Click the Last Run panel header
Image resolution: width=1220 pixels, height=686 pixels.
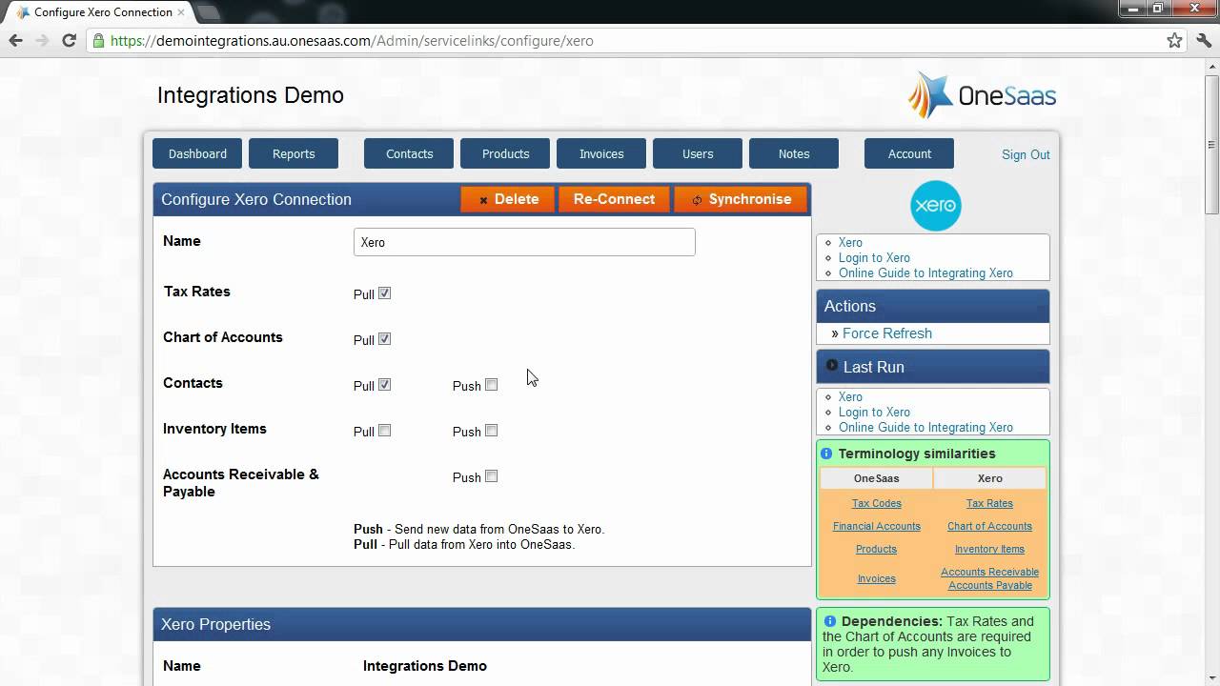click(x=933, y=367)
